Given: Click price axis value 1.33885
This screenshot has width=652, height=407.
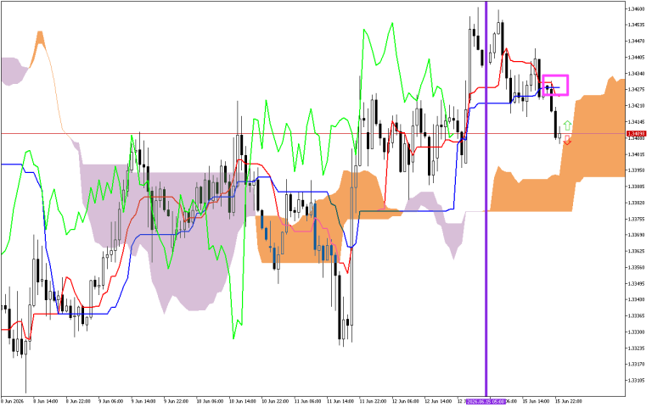Looking at the screenshot, I should (637, 187).
